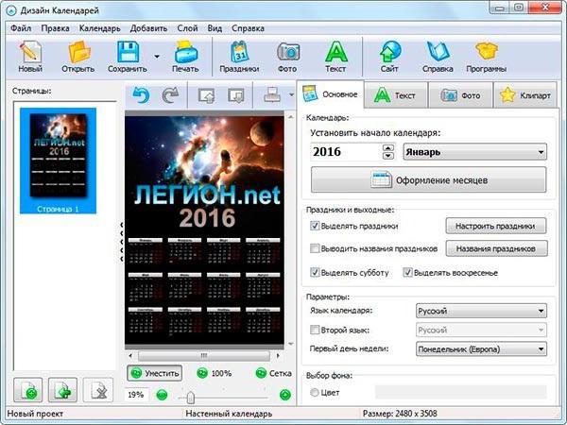
Task: Zoom out with the green minus button
Action: click(x=162, y=395)
